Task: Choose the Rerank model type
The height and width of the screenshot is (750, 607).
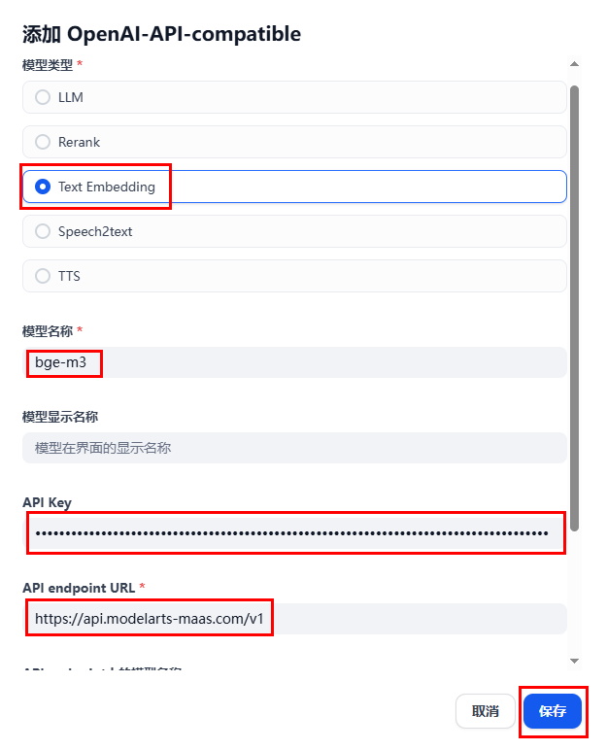Action: (x=294, y=142)
